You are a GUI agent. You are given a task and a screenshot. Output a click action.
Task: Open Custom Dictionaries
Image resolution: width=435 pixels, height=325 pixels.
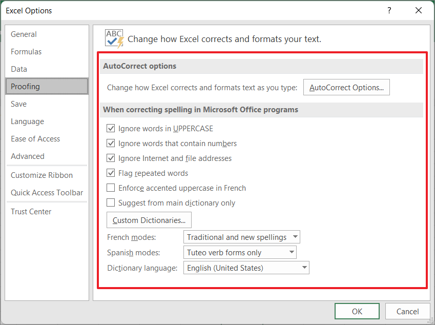149,220
